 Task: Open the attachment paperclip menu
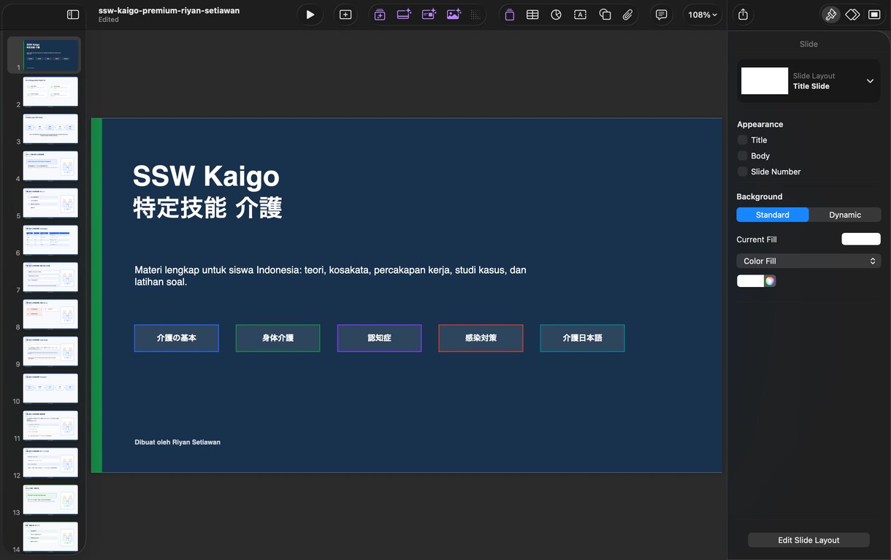[x=628, y=15]
